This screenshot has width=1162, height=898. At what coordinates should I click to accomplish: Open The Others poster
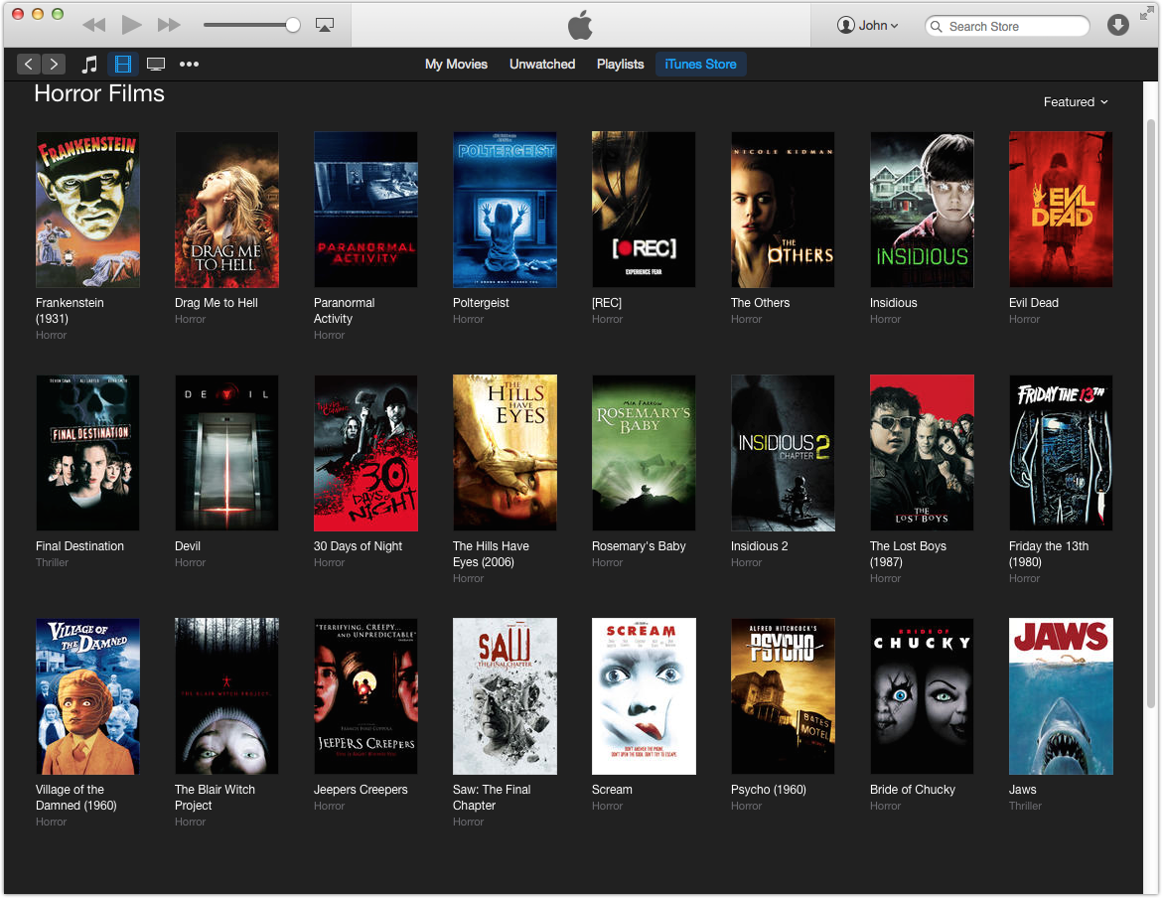pyautogui.click(x=783, y=210)
